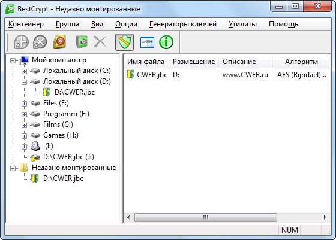Select Локальный диск (C:) label
The width and height of the screenshot is (336, 240).
(x=77, y=71)
